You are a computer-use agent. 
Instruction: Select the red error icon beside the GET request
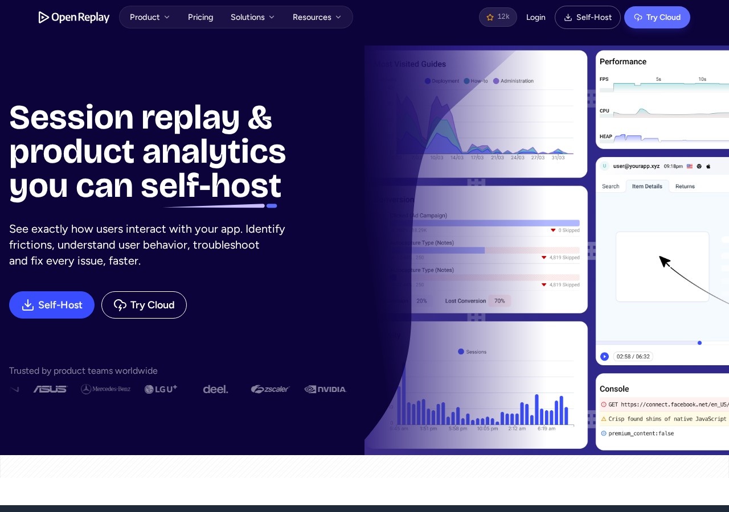[604, 404]
